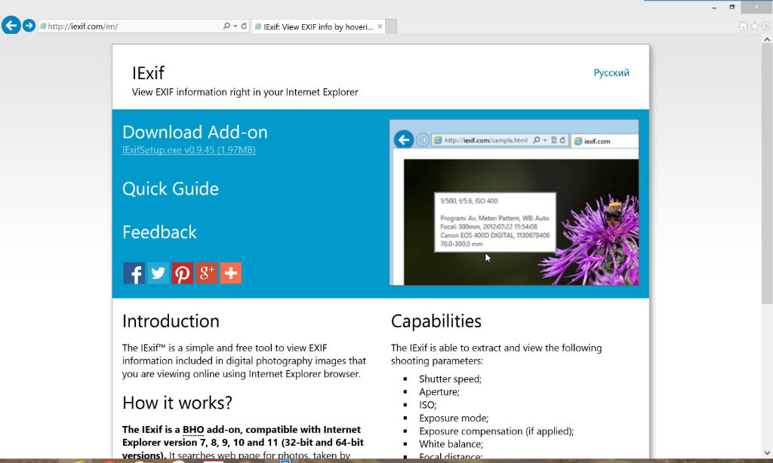This screenshot has height=463, width=773.
Task: Restore down the Internet Explorer window
Action: pyautogui.click(x=732, y=8)
